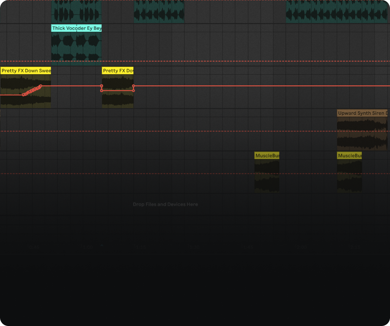Screen dimensions: 390x326
Task: Click the 2:00 label on the time ruler
Action: [301, 247]
